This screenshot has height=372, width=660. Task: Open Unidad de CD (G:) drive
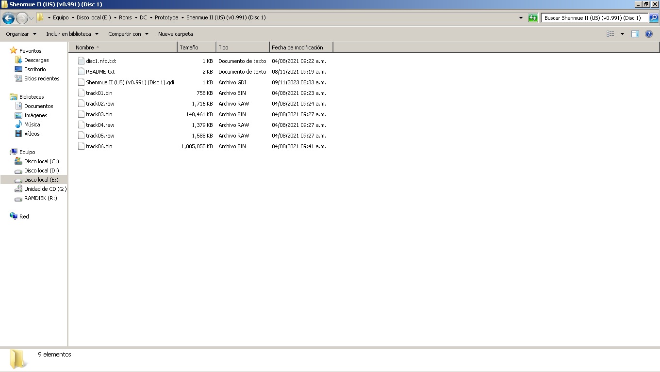[45, 189]
